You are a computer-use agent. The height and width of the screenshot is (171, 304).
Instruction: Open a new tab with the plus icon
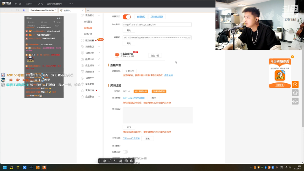[x=88, y=10]
